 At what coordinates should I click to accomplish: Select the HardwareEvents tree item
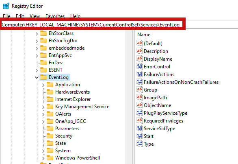coord(72,92)
